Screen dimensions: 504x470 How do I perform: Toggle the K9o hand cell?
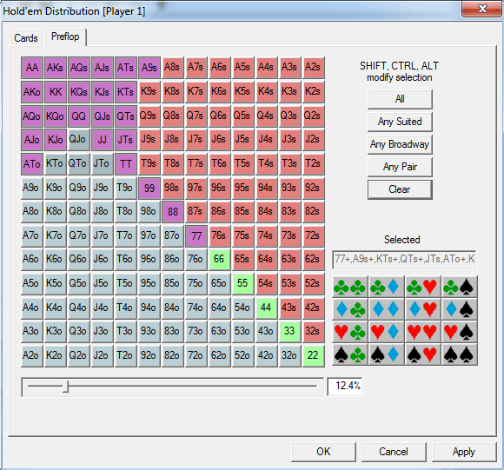point(56,188)
